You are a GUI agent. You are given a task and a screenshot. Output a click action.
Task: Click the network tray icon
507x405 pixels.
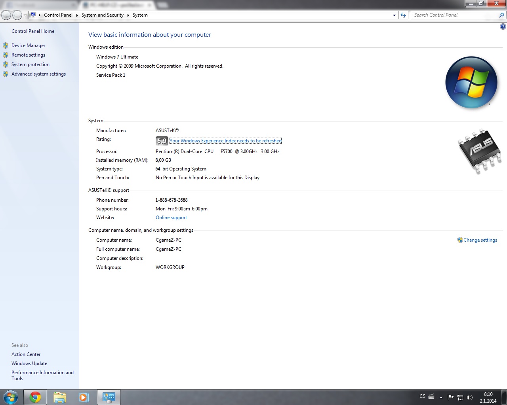click(x=460, y=397)
